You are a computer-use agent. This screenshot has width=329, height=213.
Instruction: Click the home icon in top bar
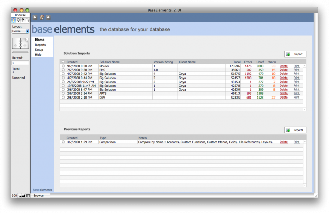[42, 17]
